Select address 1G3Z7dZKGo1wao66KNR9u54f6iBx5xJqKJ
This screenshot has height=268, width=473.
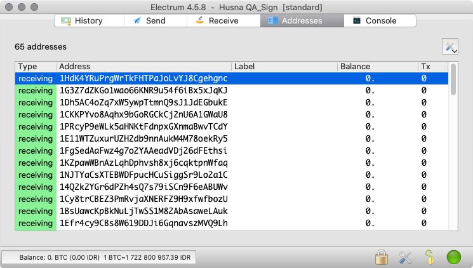click(143, 91)
